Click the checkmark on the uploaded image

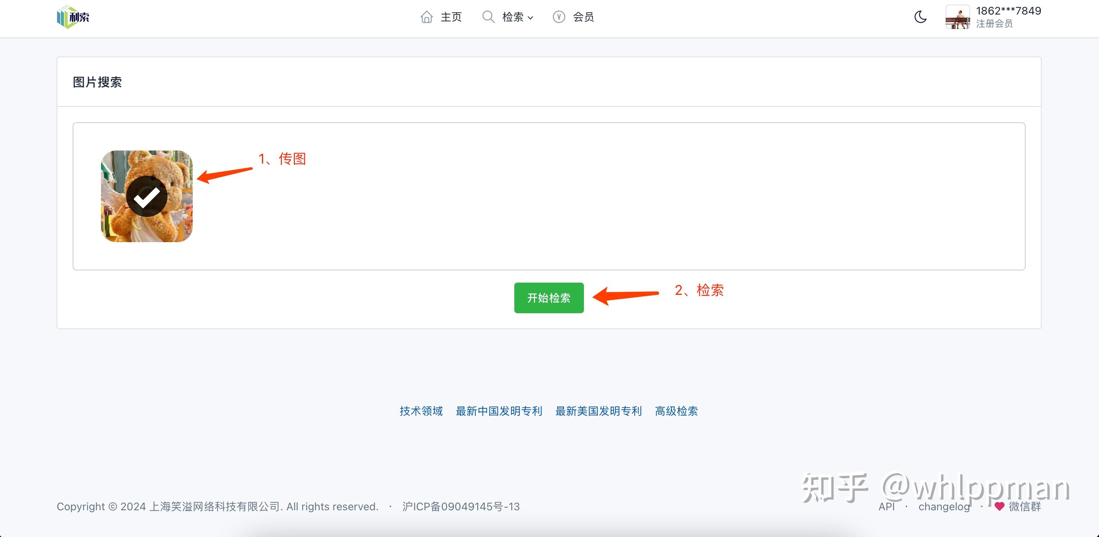(146, 197)
